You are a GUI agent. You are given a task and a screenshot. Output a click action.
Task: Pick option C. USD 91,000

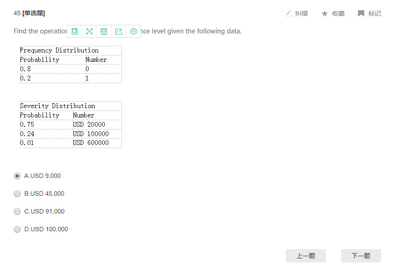point(17,211)
